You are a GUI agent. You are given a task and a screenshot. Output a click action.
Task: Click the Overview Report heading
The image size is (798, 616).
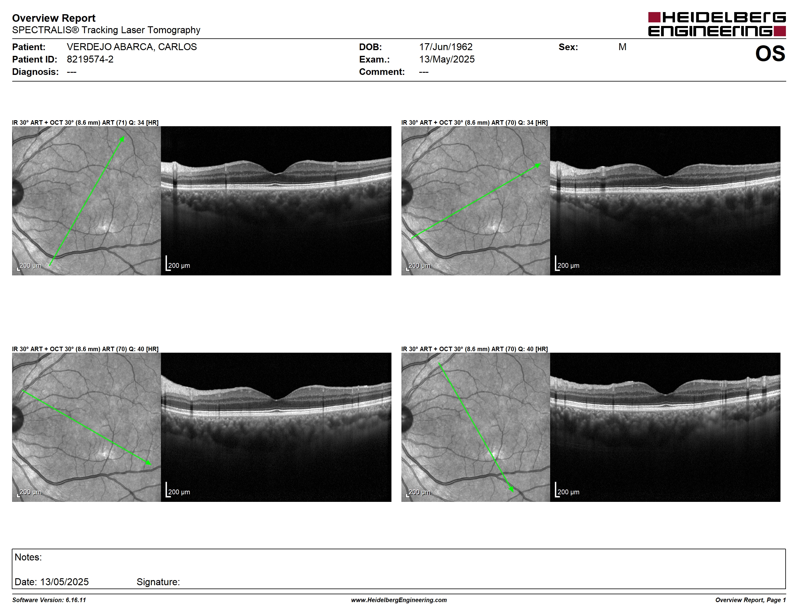[x=54, y=18]
